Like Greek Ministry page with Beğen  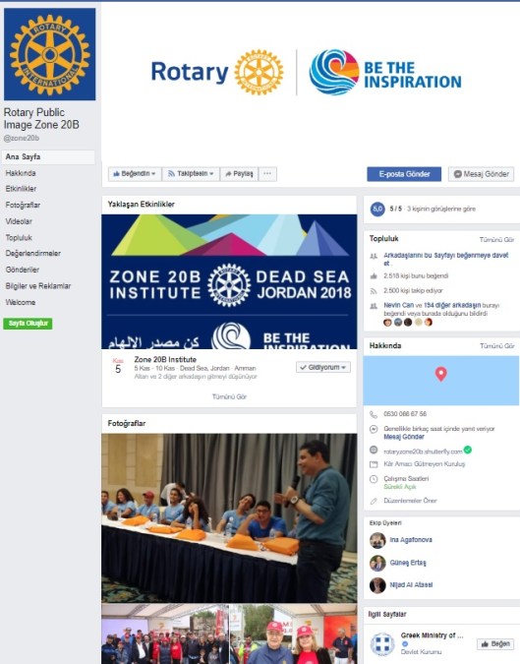(x=495, y=643)
